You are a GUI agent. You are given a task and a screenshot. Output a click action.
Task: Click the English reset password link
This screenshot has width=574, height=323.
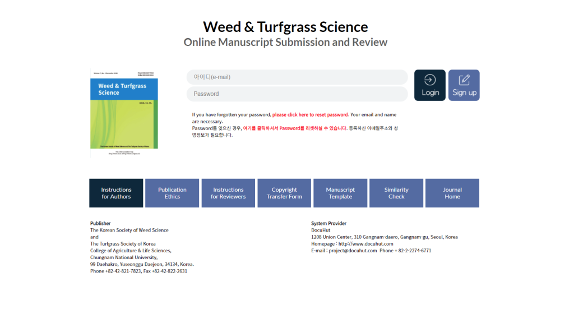pos(310,114)
